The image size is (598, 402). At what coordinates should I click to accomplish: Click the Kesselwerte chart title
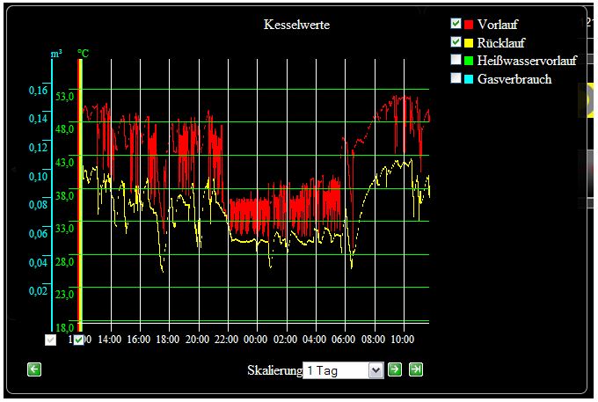pos(297,25)
